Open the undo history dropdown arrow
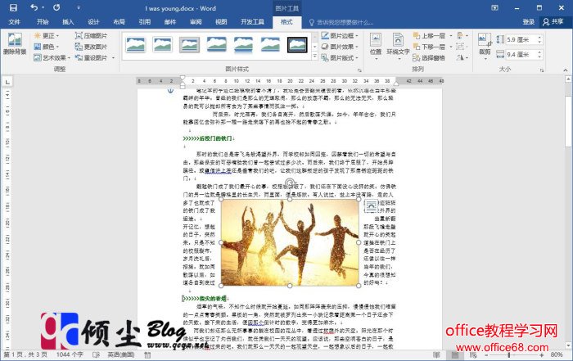Image resolution: width=573 pixels, height=361 pixels. [x=43, y=7]
